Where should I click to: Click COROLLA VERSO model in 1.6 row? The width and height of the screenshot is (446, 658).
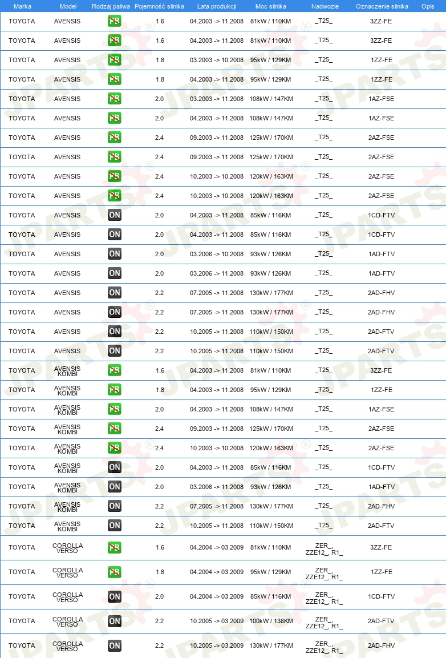click(x=67, y=548)
